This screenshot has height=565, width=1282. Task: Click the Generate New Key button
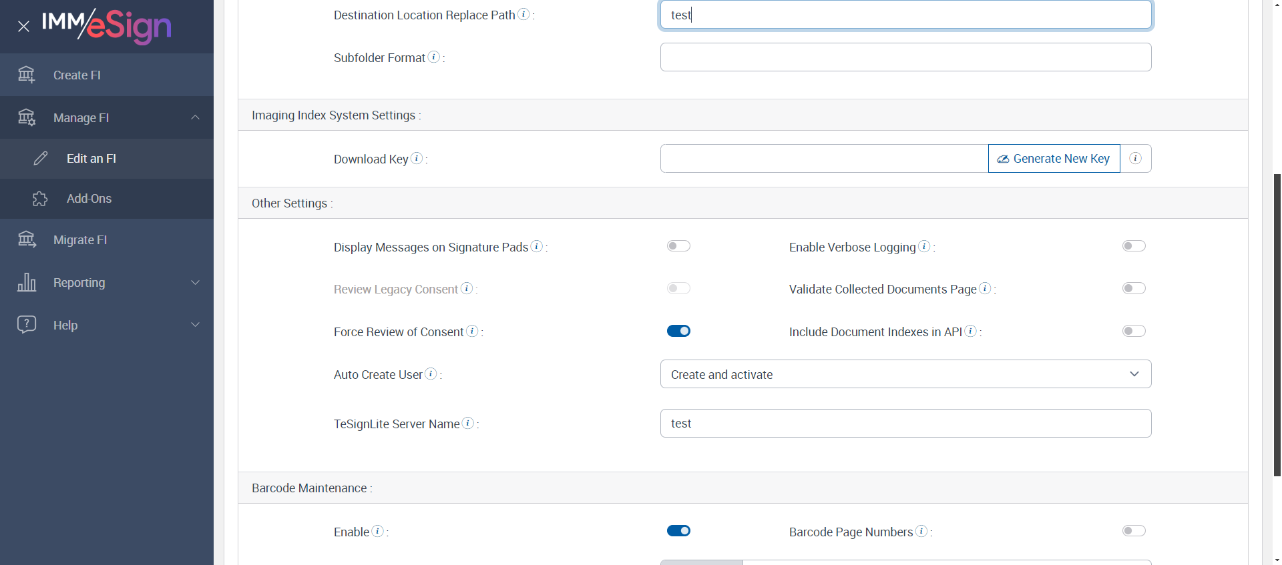tap(1054, 159)
